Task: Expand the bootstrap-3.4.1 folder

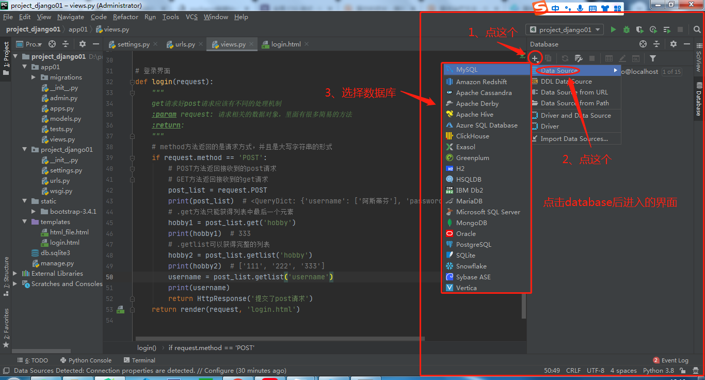Action: (x=34, y=212)
